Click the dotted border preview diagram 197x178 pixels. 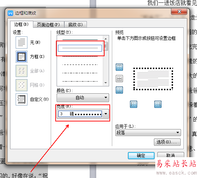(x=153, y=79)
